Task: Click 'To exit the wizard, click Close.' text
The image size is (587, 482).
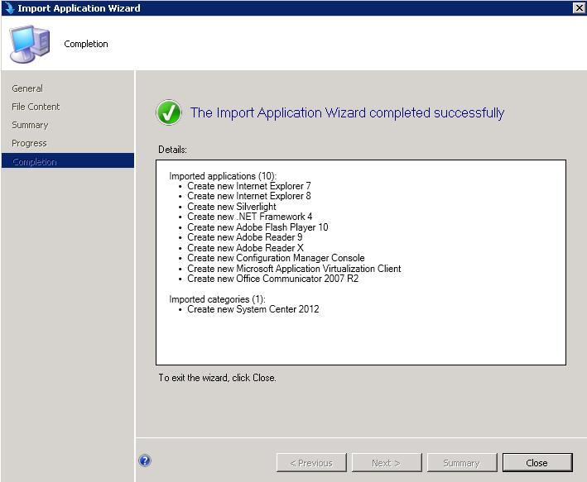Action: 217,378
